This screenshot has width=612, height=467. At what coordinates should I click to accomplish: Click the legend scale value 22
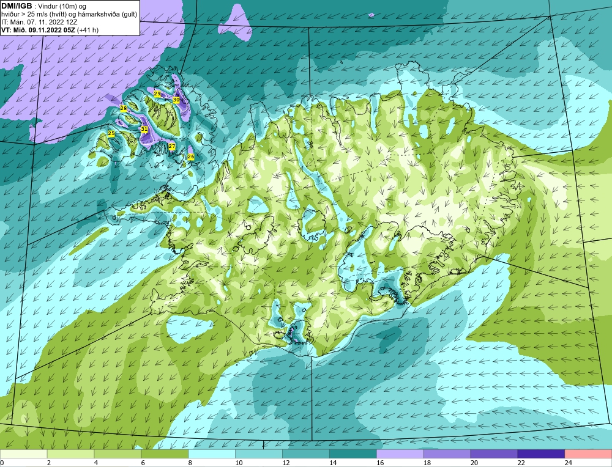coord(521,463)
